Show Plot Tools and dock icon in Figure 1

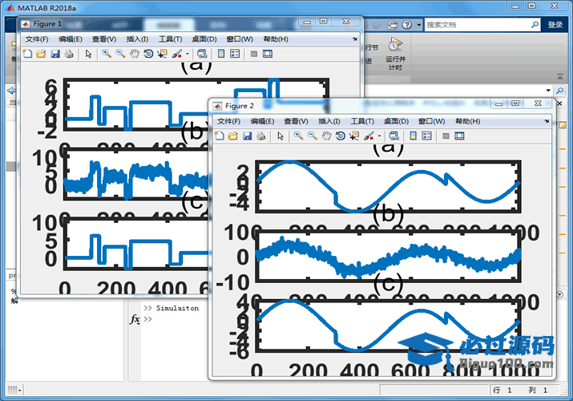268,54
